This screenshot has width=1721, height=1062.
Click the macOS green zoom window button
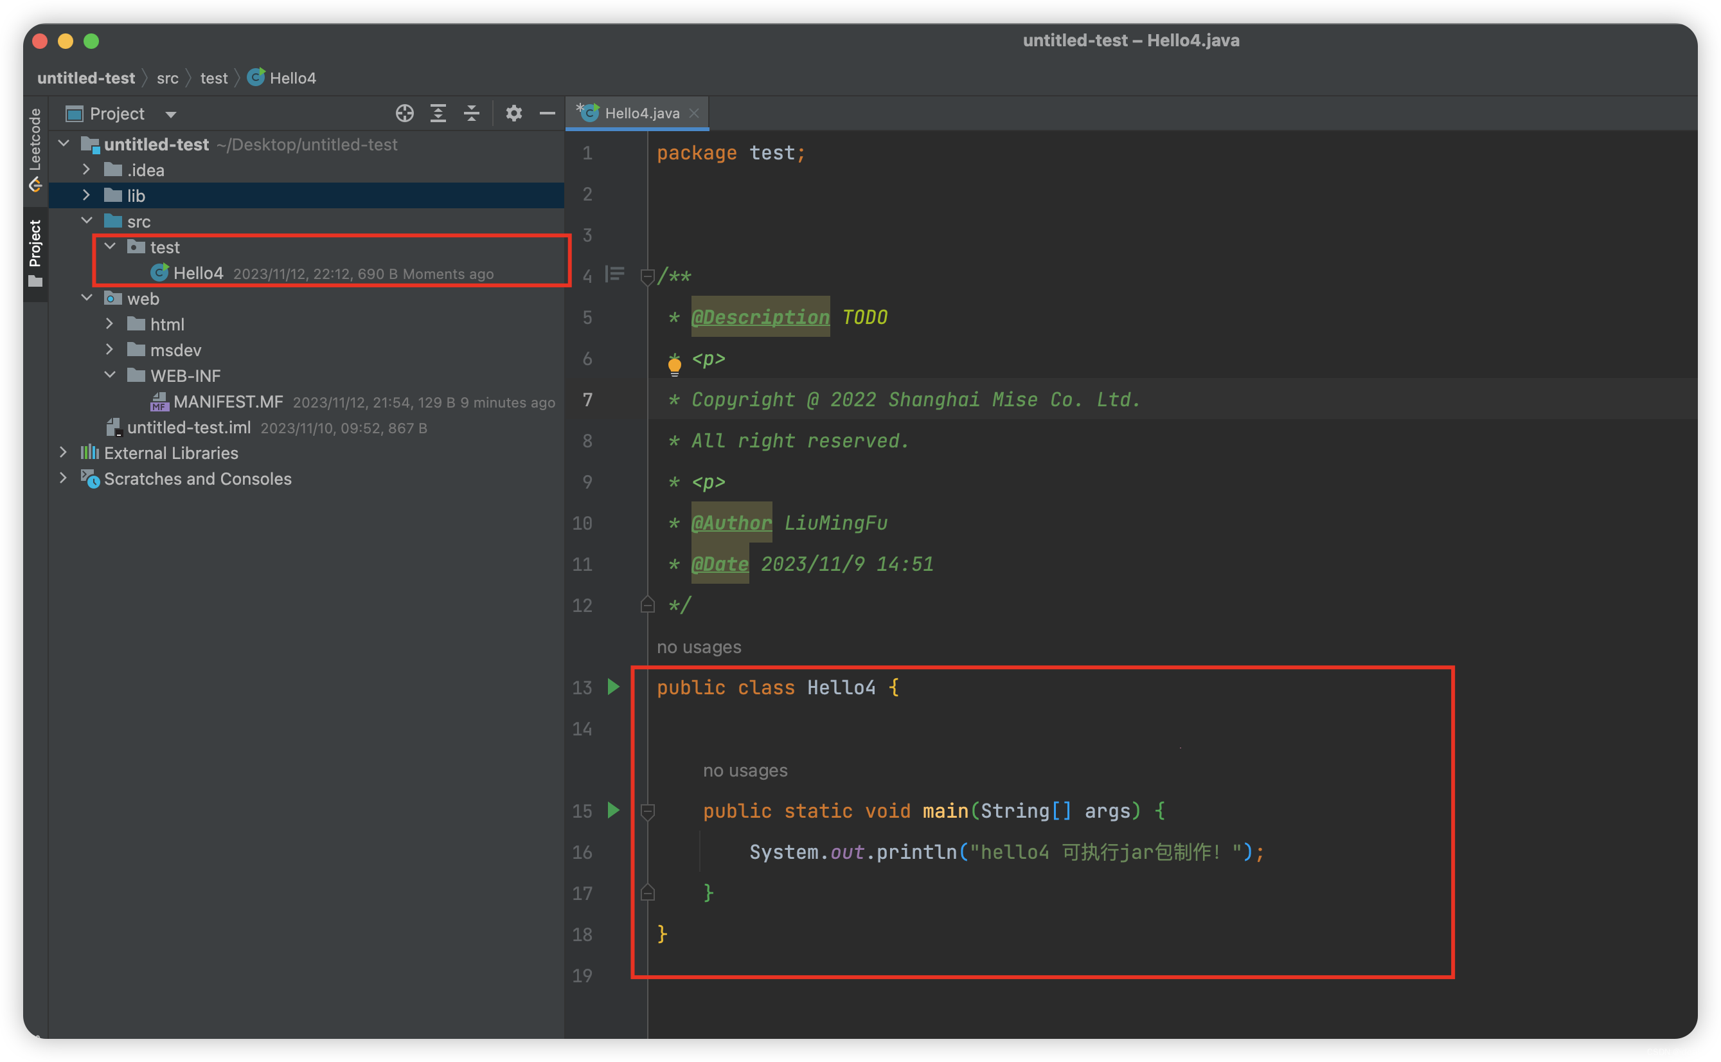tap(91, 40)
